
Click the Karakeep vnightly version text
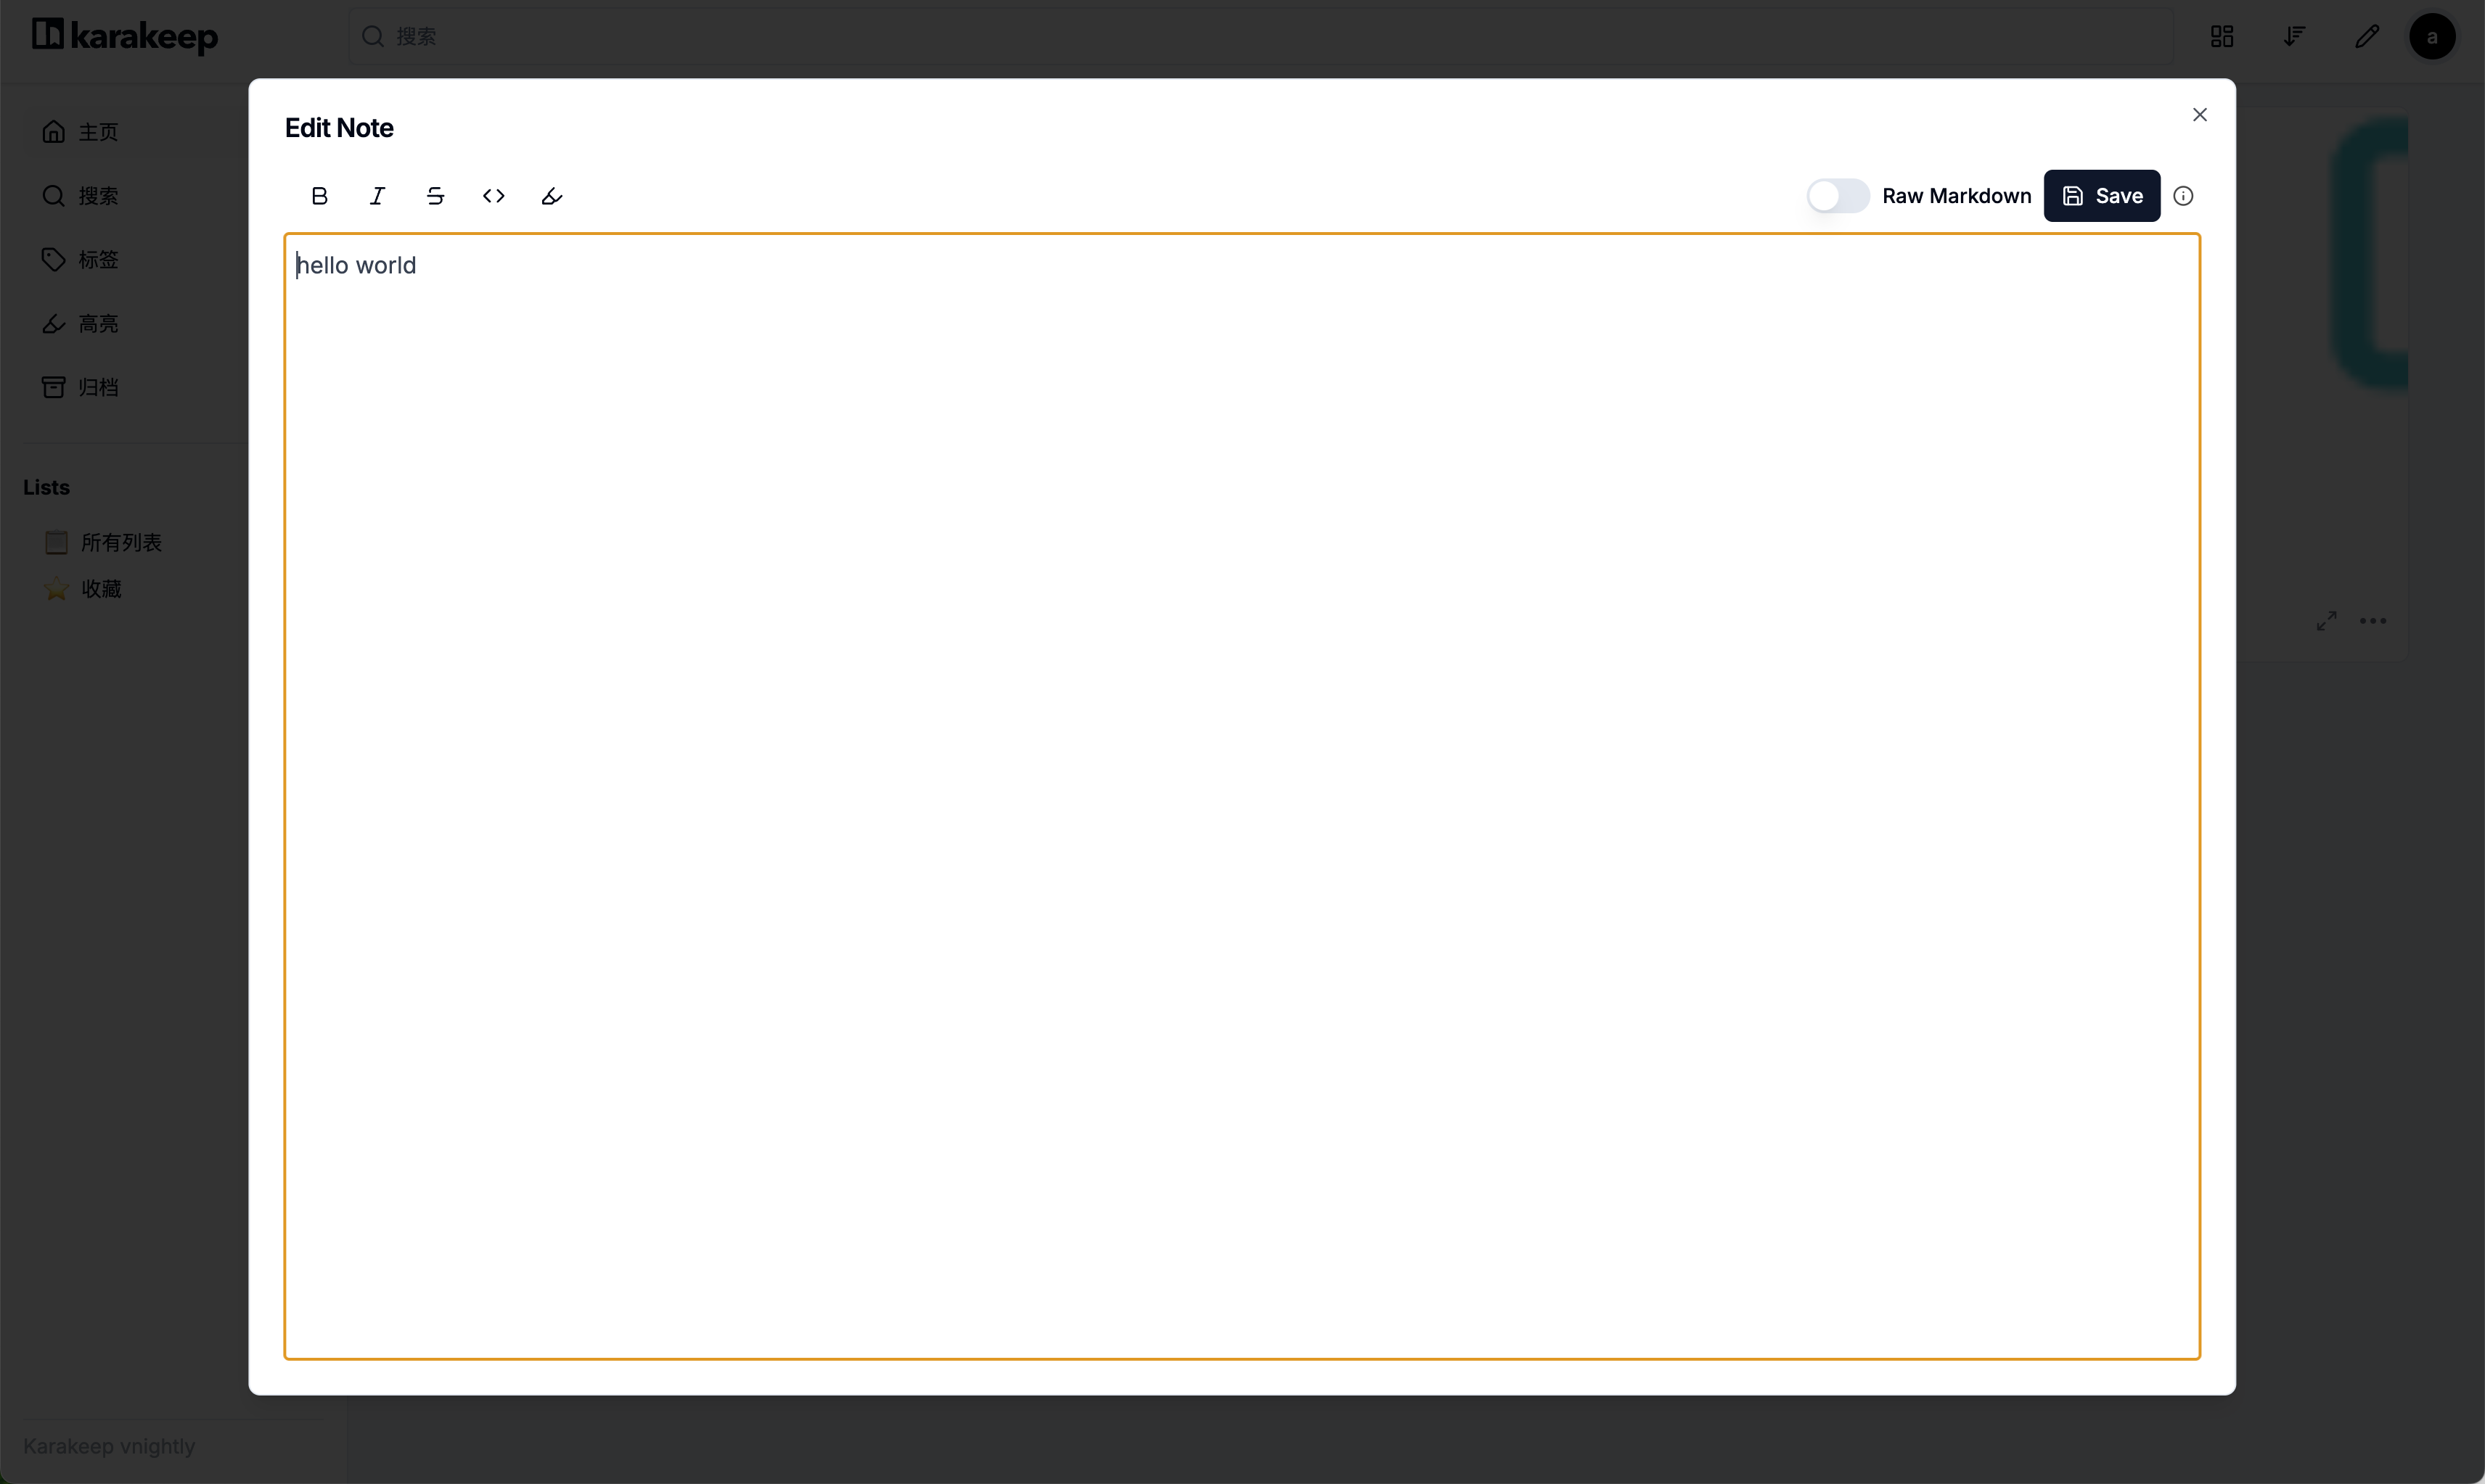[109, 1446]
